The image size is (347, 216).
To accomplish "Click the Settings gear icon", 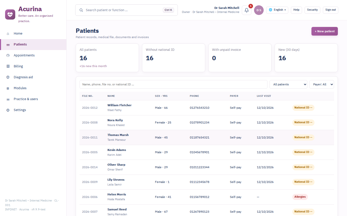I will coord(8,110).
